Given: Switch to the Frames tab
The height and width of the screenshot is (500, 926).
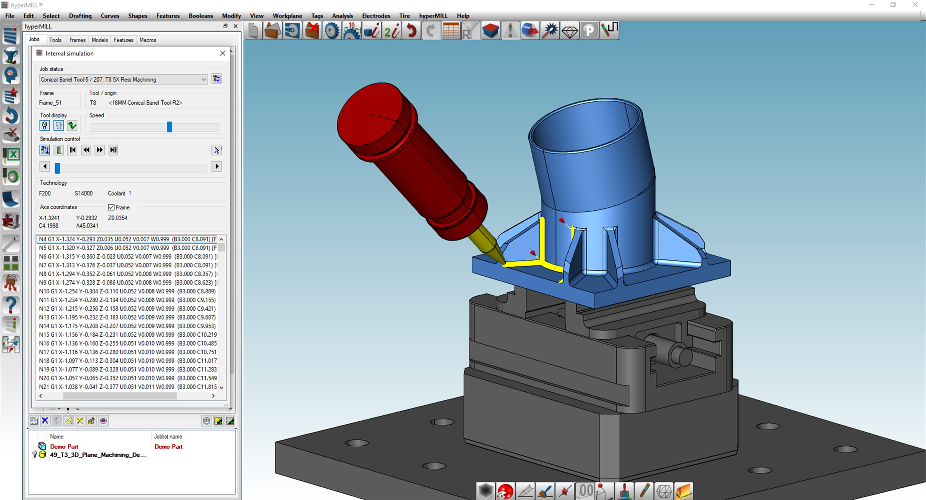Looking at the screenshot, I should click(x=77, y=40).
